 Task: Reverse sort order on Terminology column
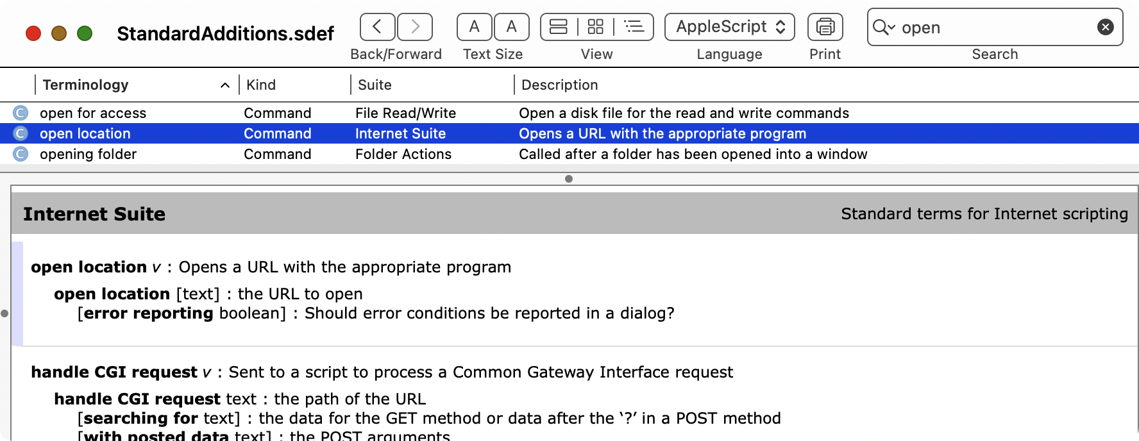pyautogui.click(x=128, y=85)
